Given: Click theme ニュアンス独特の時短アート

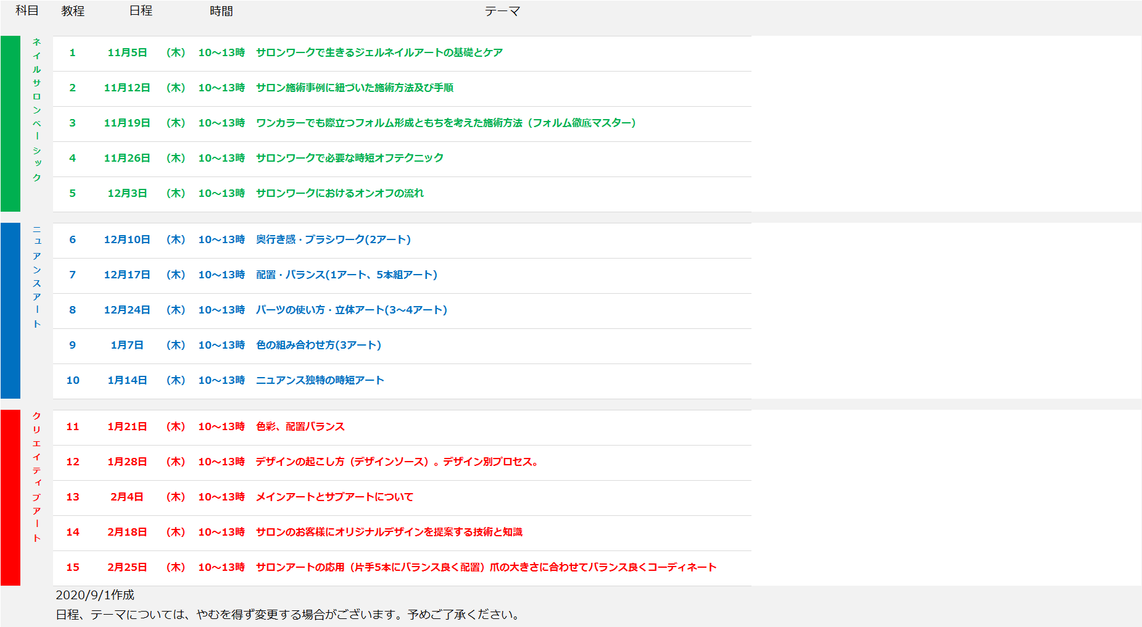Looking at the screenshot, I should coord(320,380).
